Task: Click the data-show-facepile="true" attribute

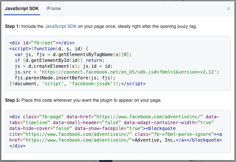Action: tap(109, 128)
